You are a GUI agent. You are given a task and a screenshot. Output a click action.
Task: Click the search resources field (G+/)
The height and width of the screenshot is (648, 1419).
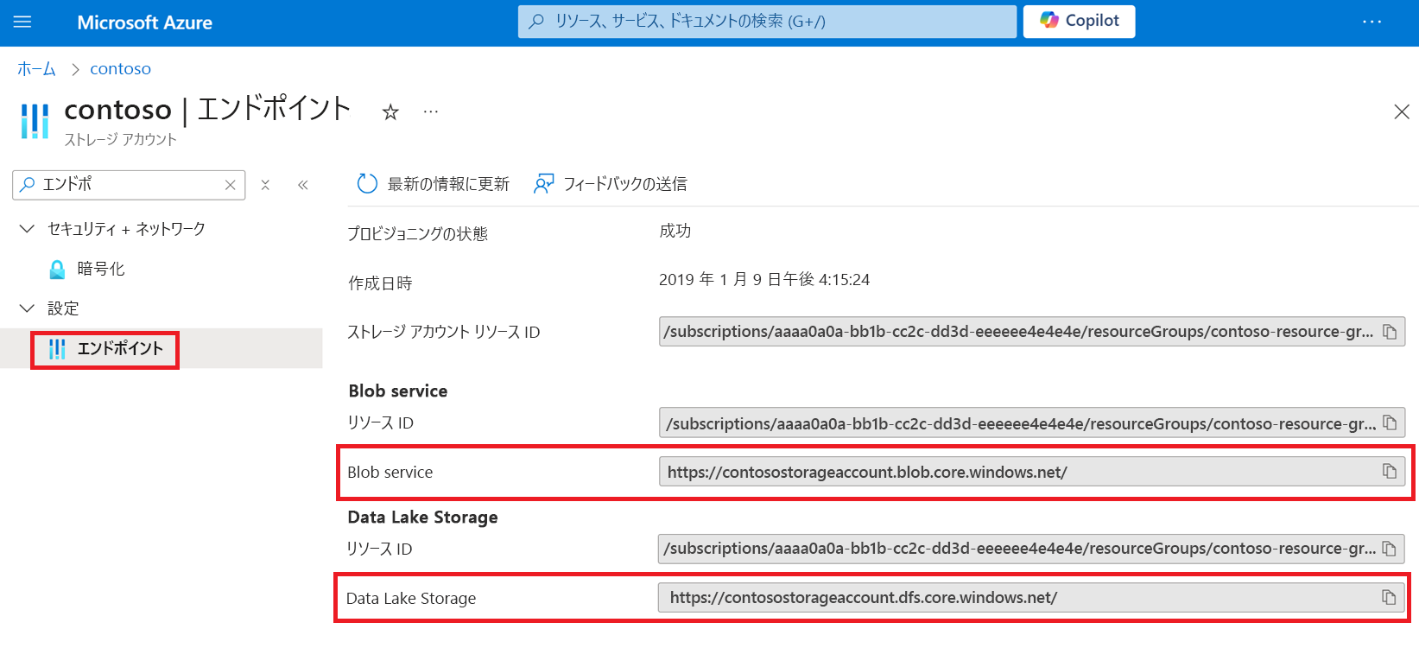[x=766, y=22]
